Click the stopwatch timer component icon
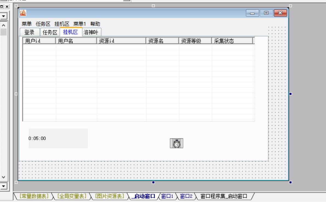This screenshot has width=326, height=202. 177,143
